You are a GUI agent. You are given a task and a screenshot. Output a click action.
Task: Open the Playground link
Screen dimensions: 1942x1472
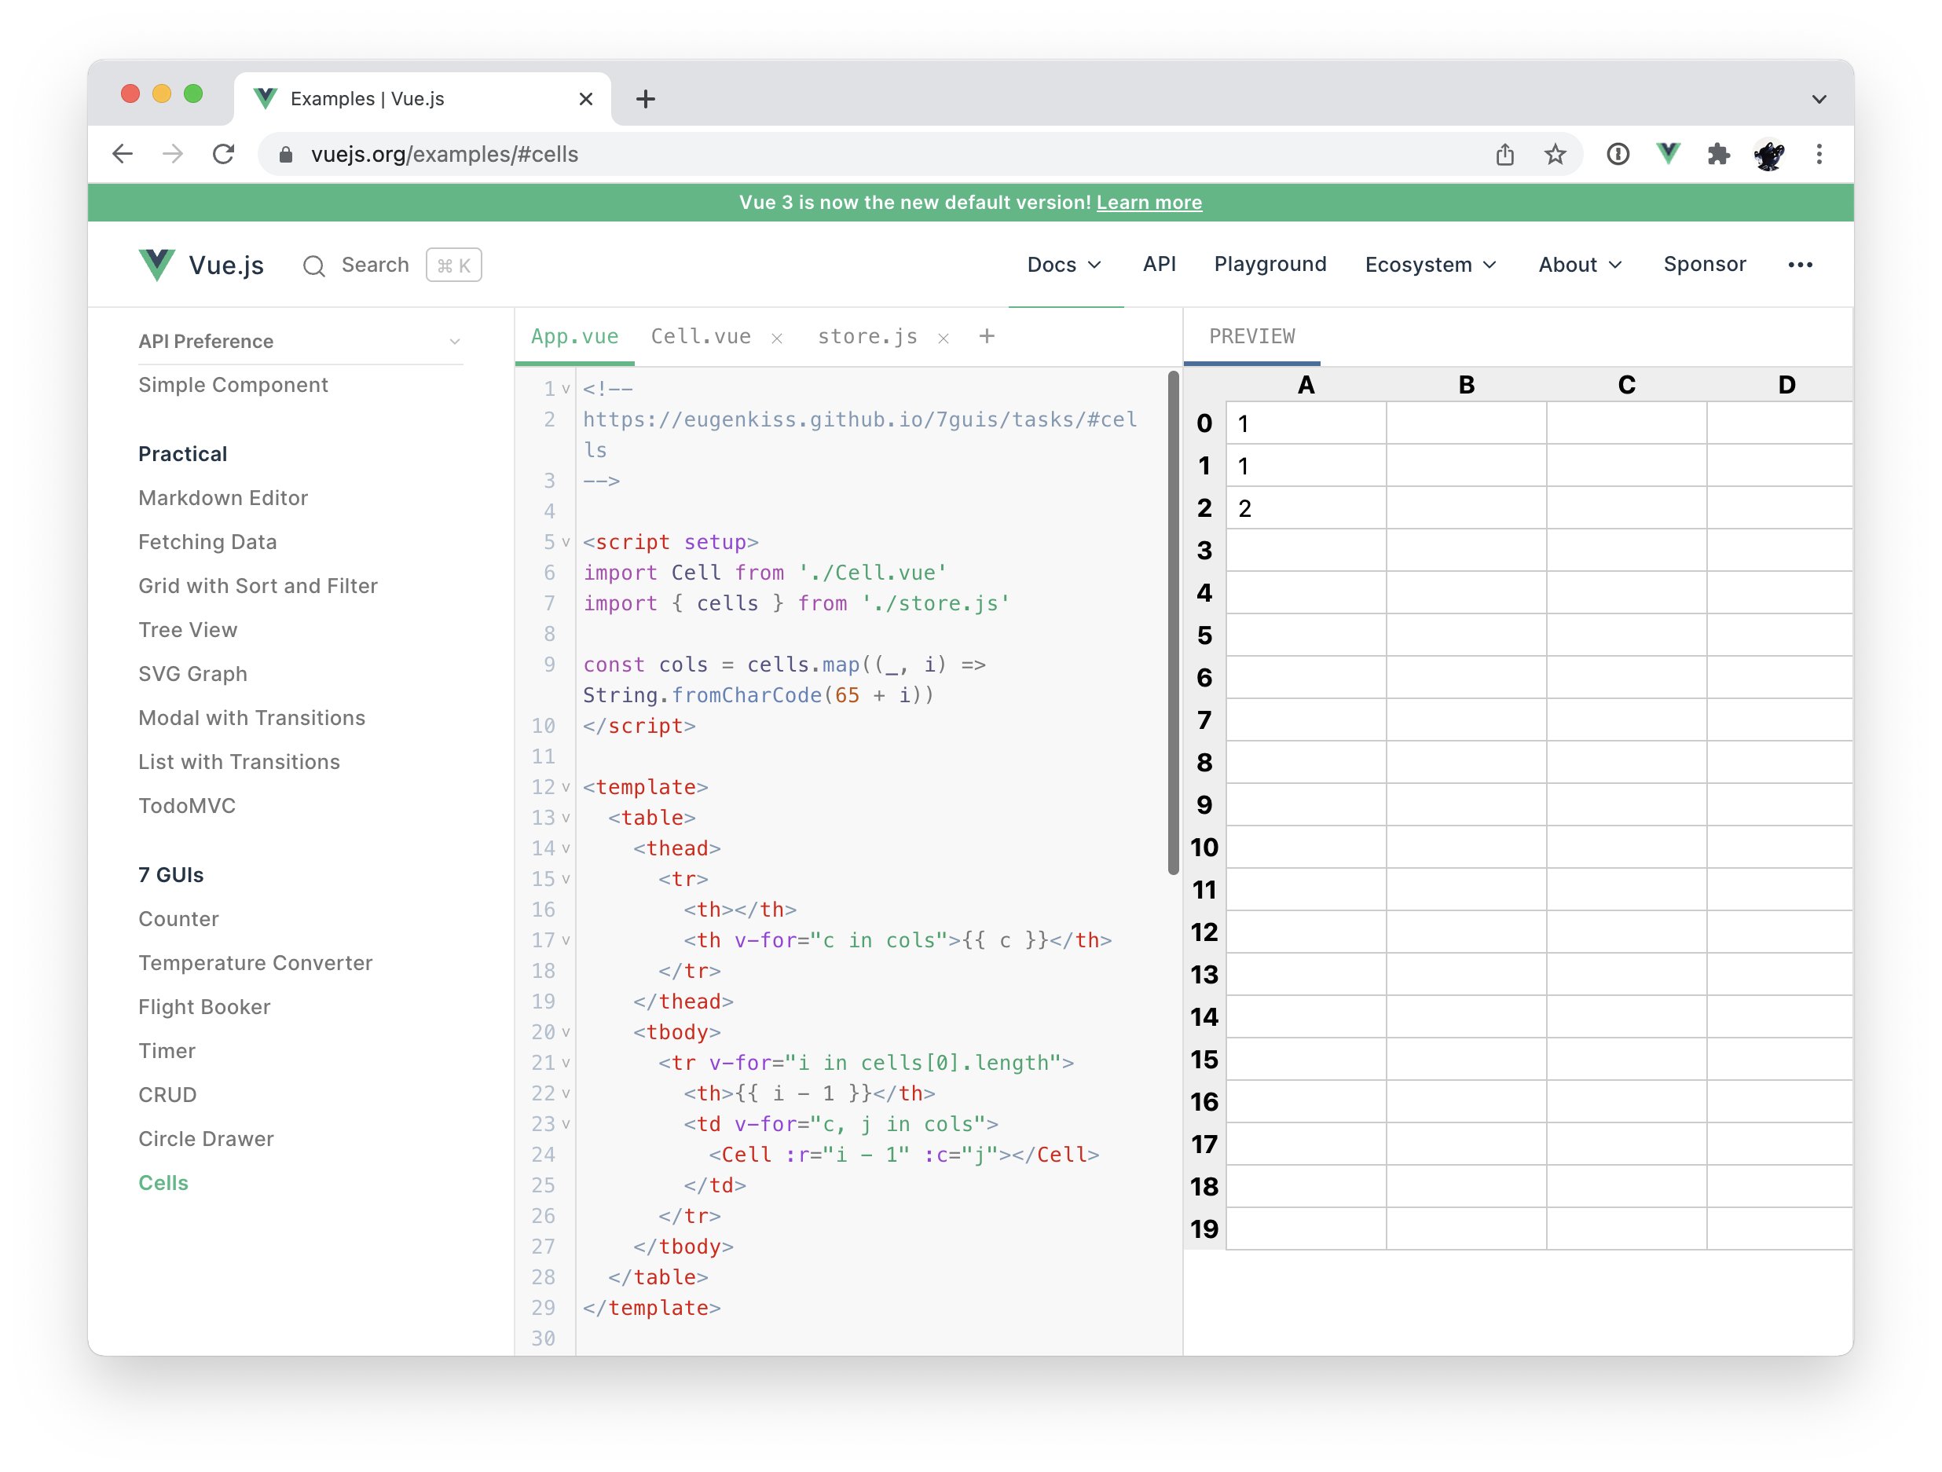pos(1270,264)
